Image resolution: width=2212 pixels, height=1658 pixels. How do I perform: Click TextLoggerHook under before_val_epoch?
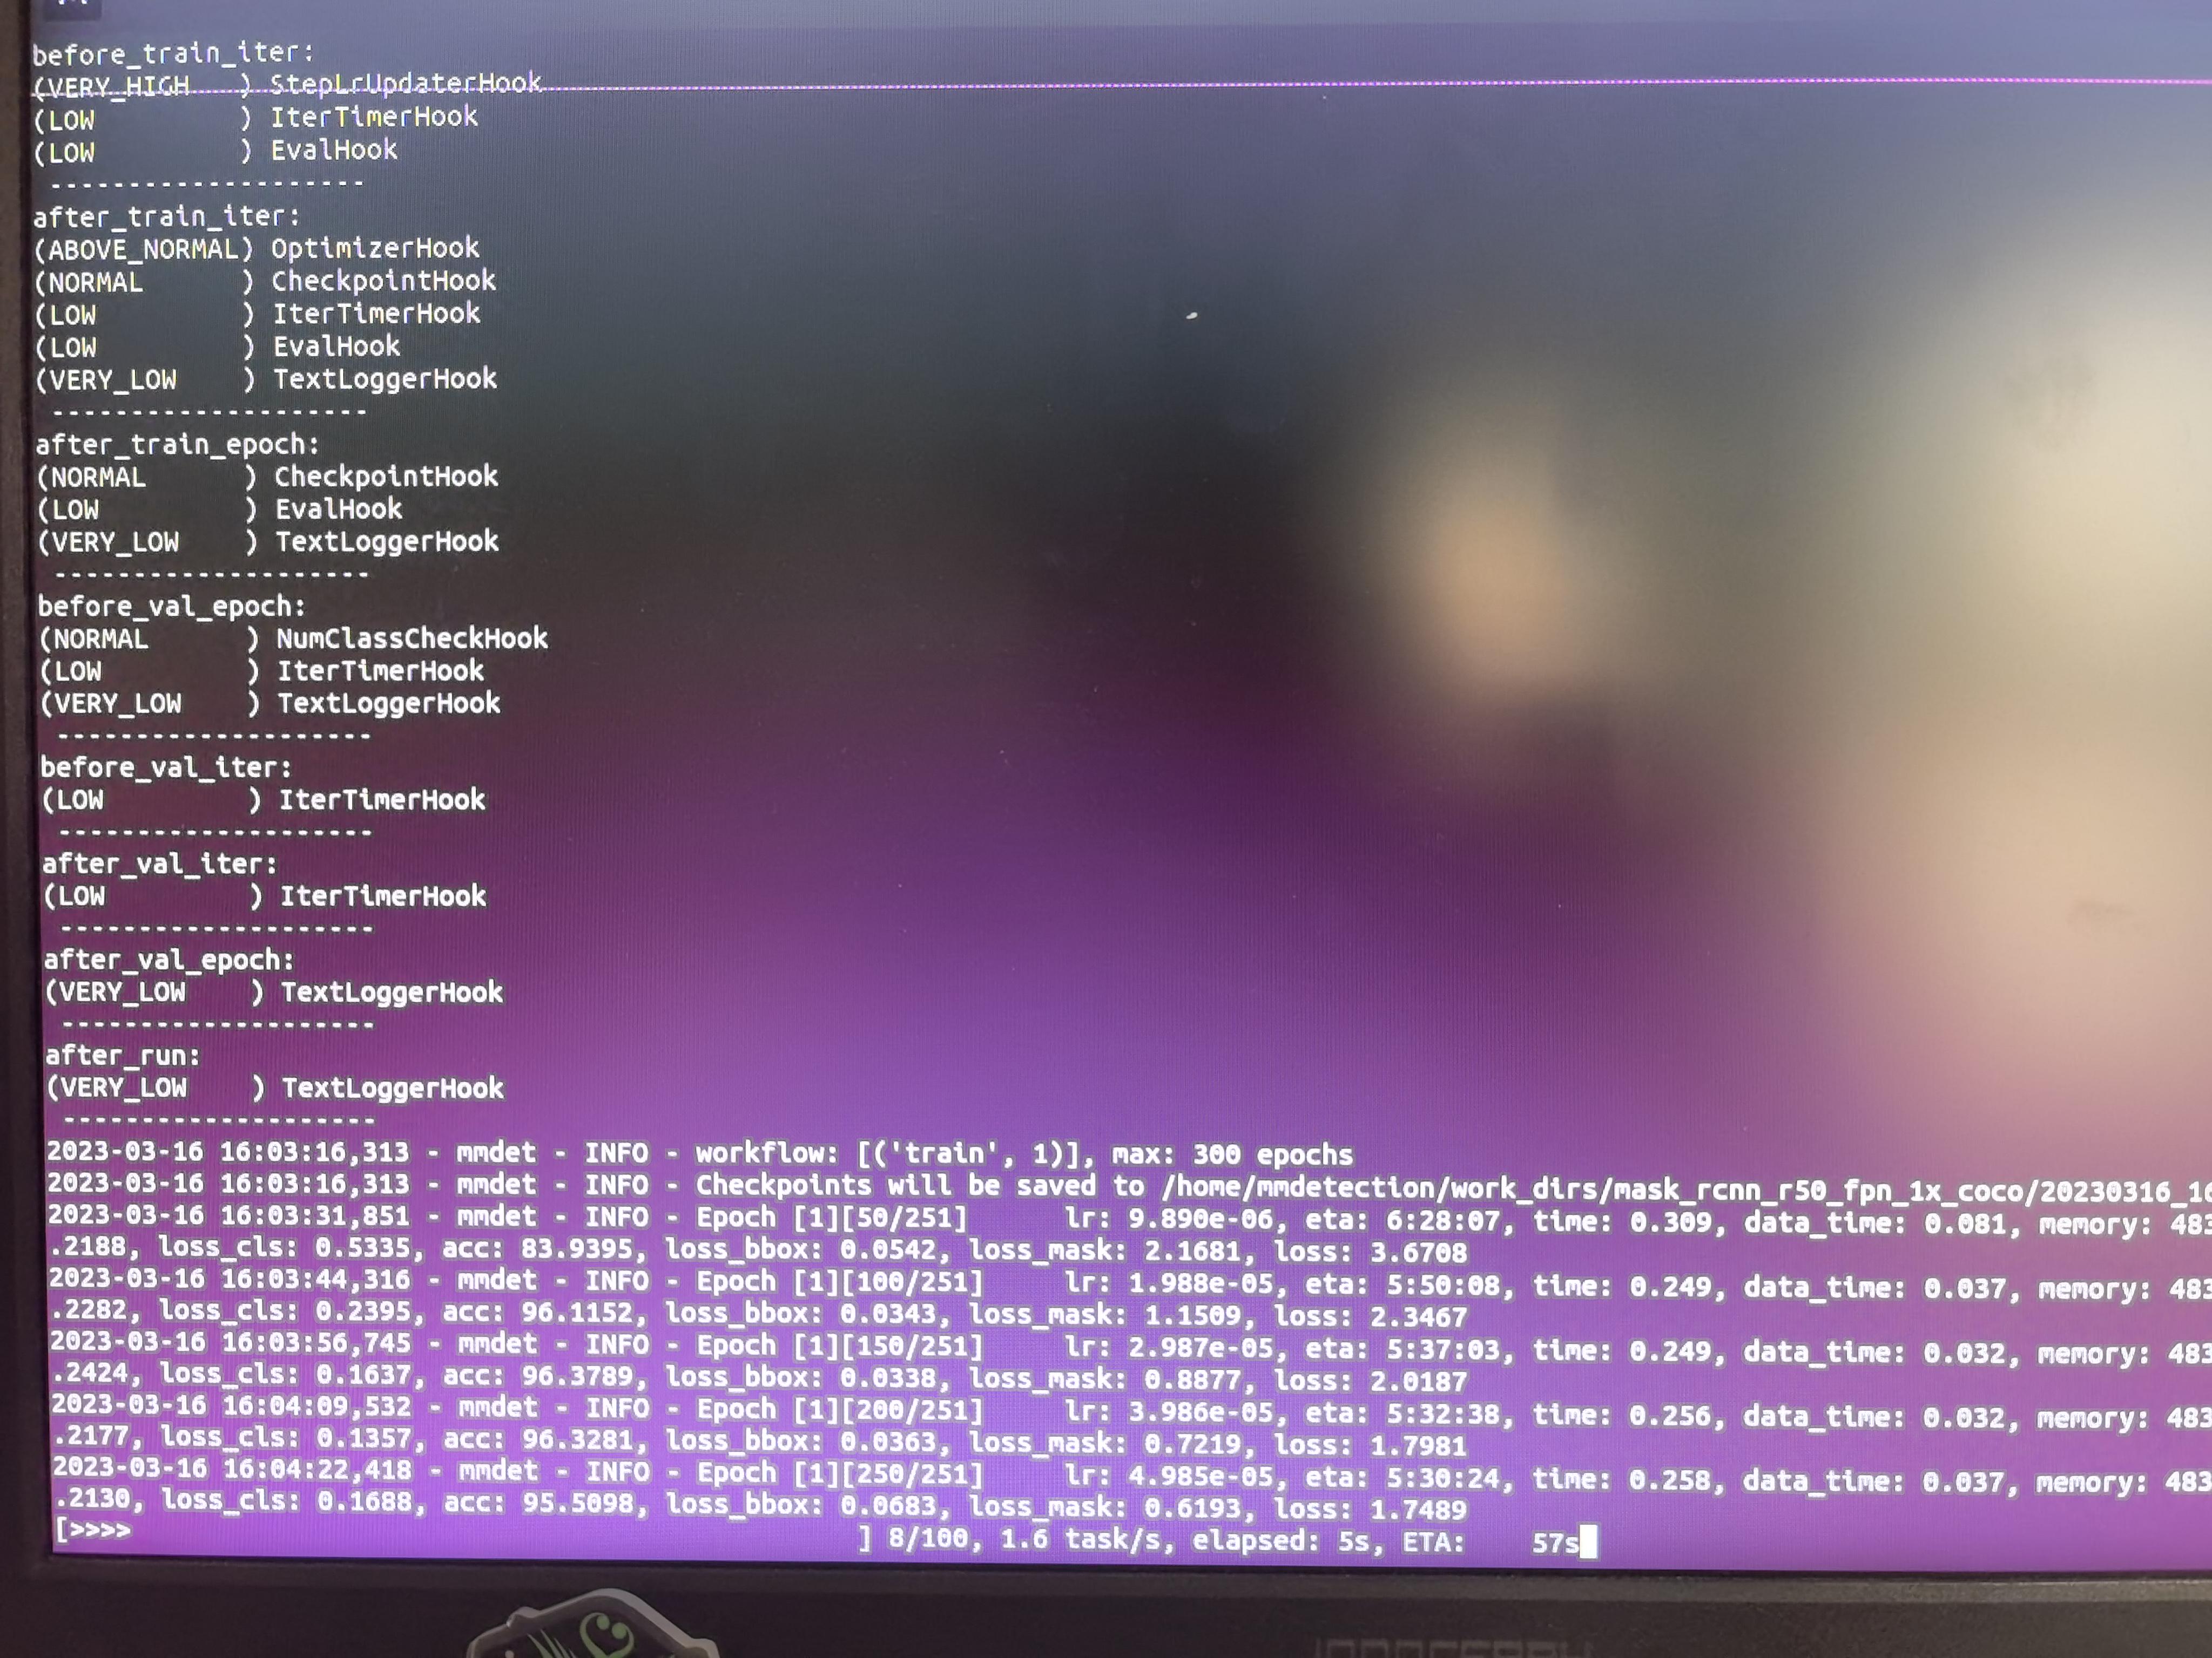point(389,704)
